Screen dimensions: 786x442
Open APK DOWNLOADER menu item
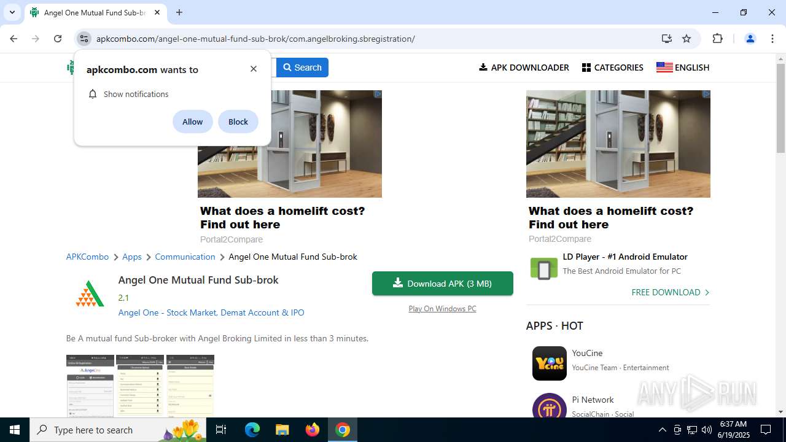(524, 68)
